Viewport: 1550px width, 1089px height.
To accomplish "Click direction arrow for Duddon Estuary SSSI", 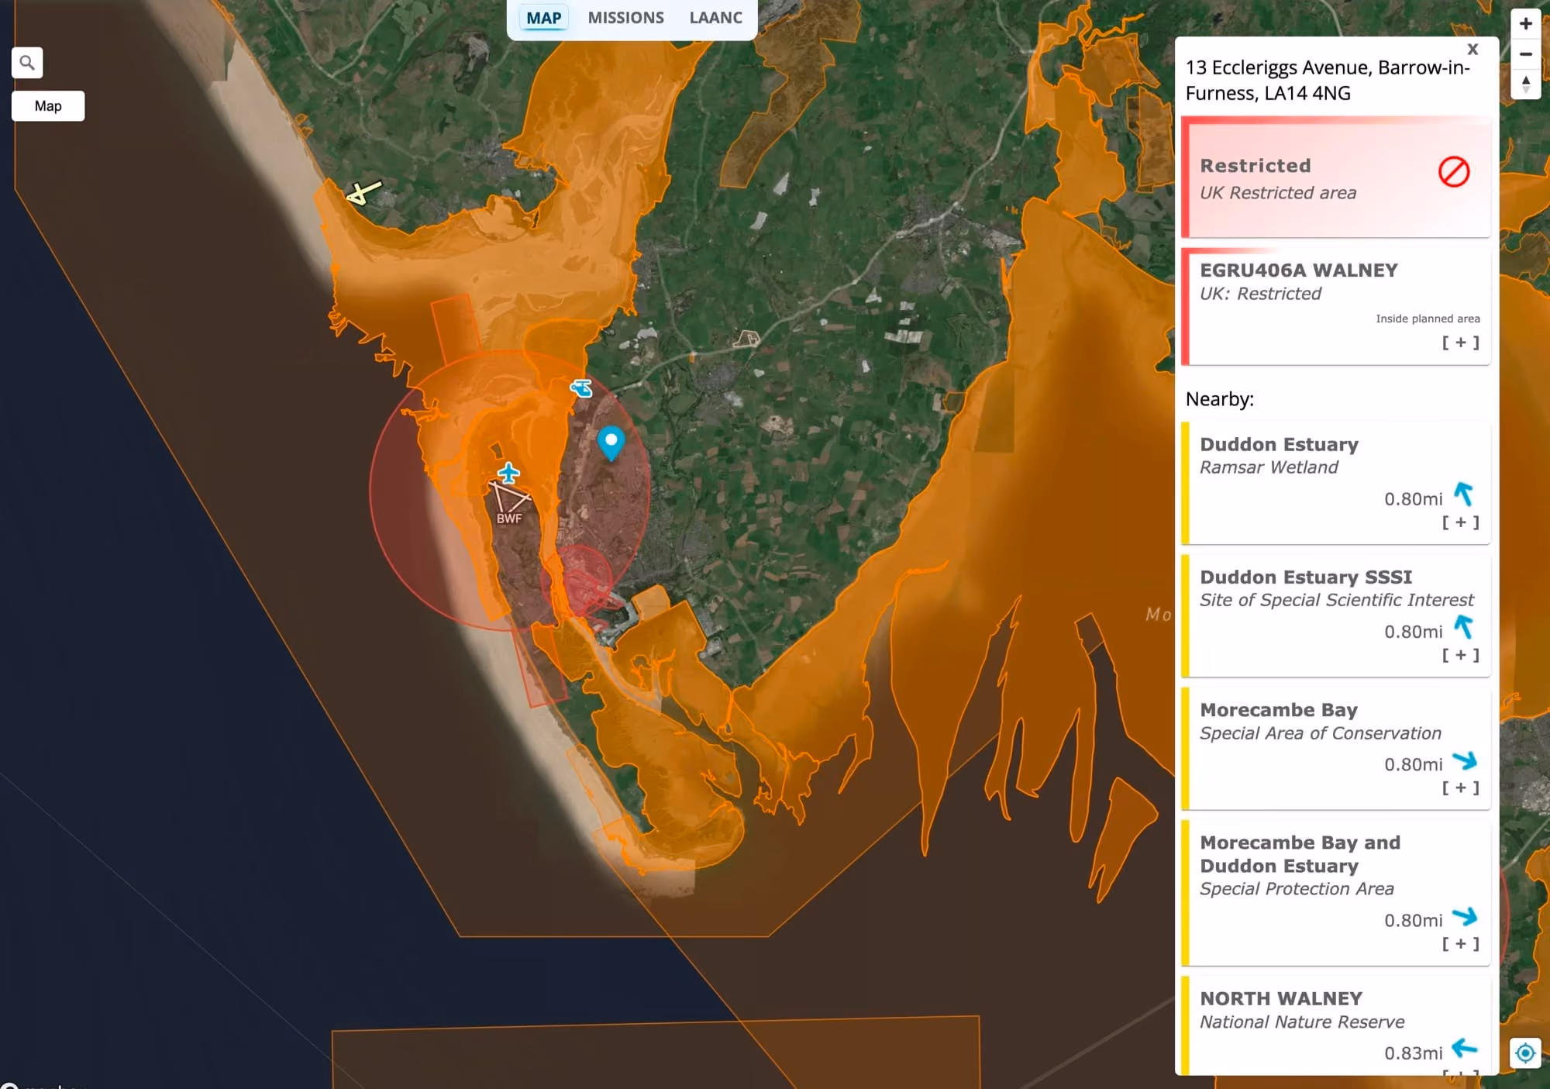I will 1463,626.
